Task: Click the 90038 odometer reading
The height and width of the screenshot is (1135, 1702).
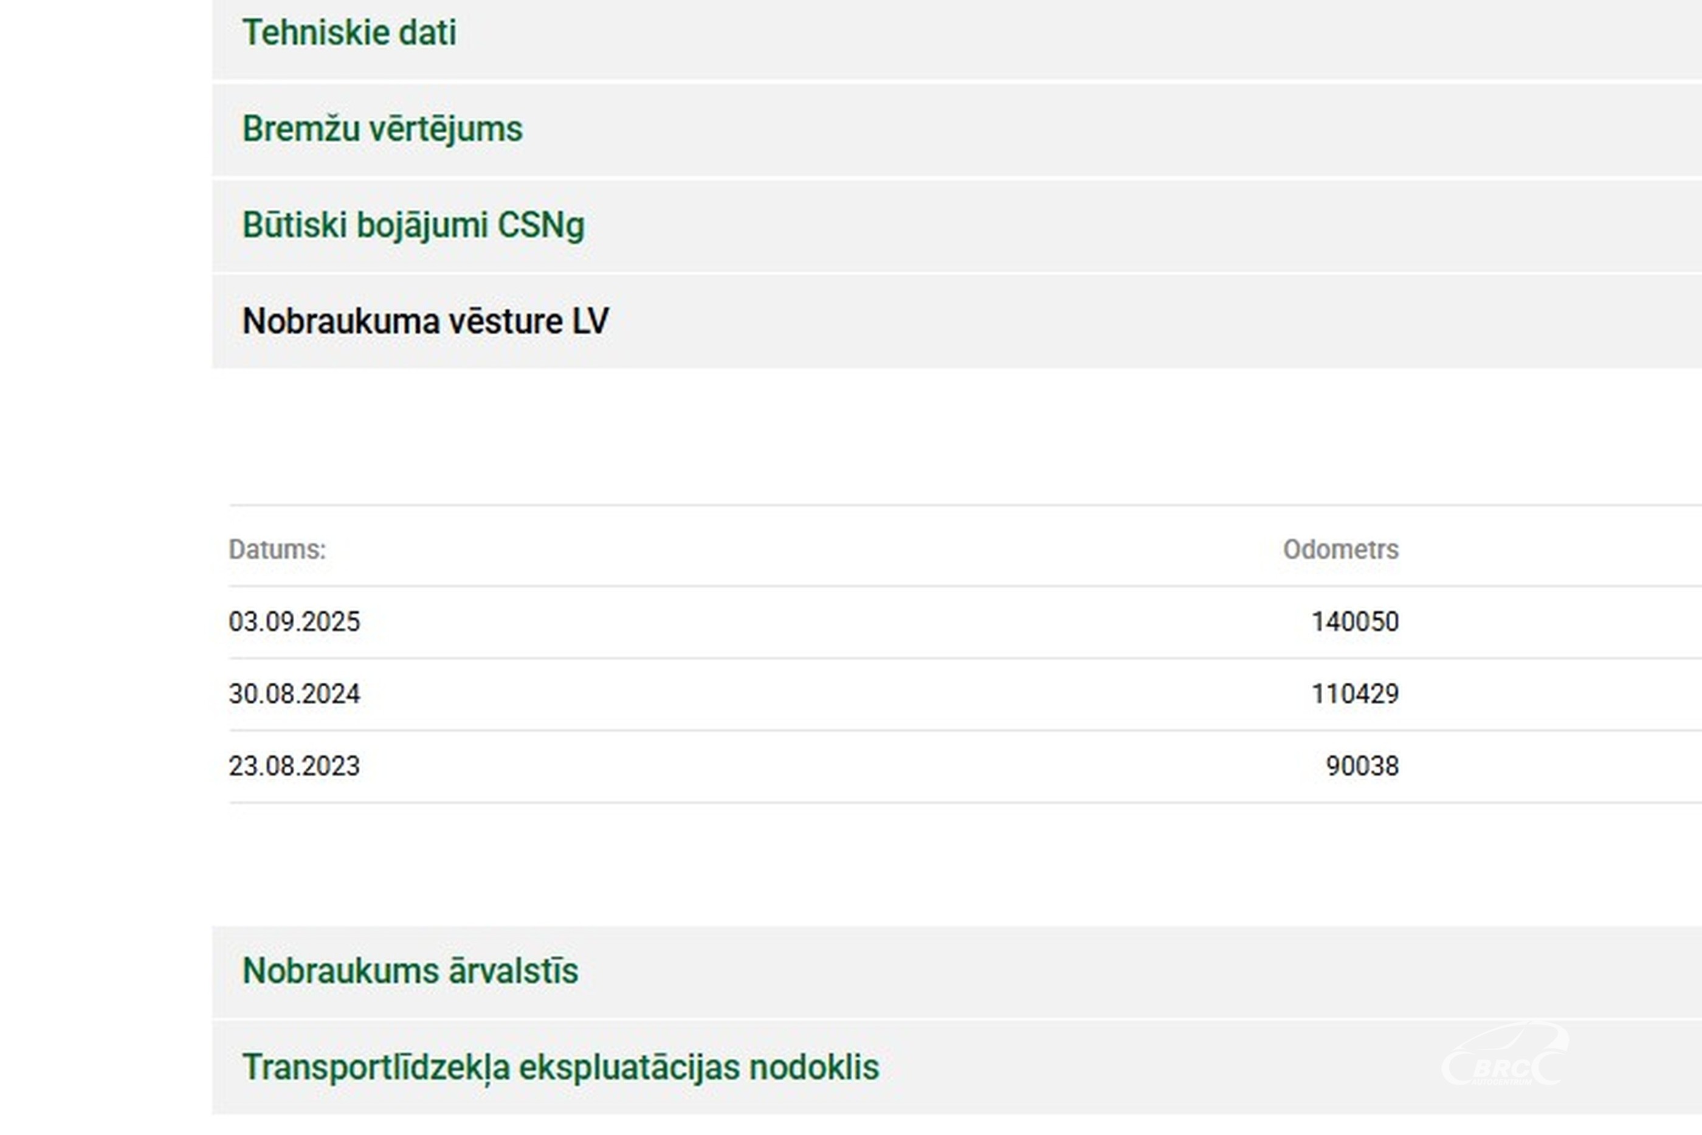Action: pos(1362,767)
